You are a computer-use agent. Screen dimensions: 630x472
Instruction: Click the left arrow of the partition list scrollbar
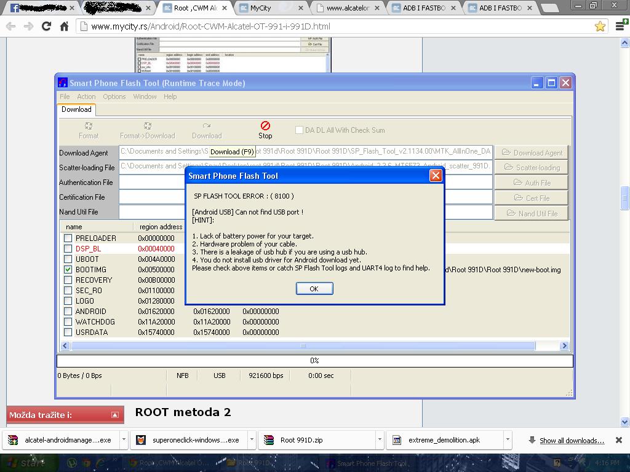tap(65, 345)
